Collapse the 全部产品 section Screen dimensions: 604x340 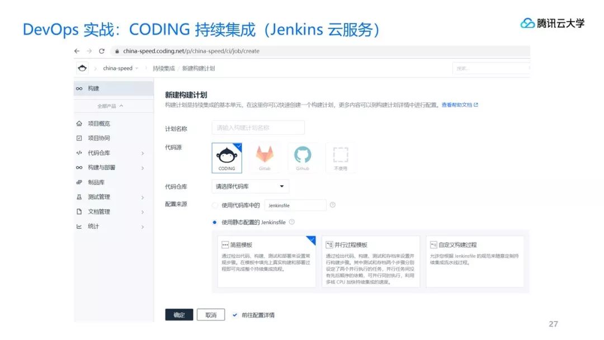[110, 106]
